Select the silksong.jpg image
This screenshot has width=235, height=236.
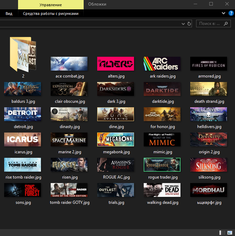pos(208,165)
